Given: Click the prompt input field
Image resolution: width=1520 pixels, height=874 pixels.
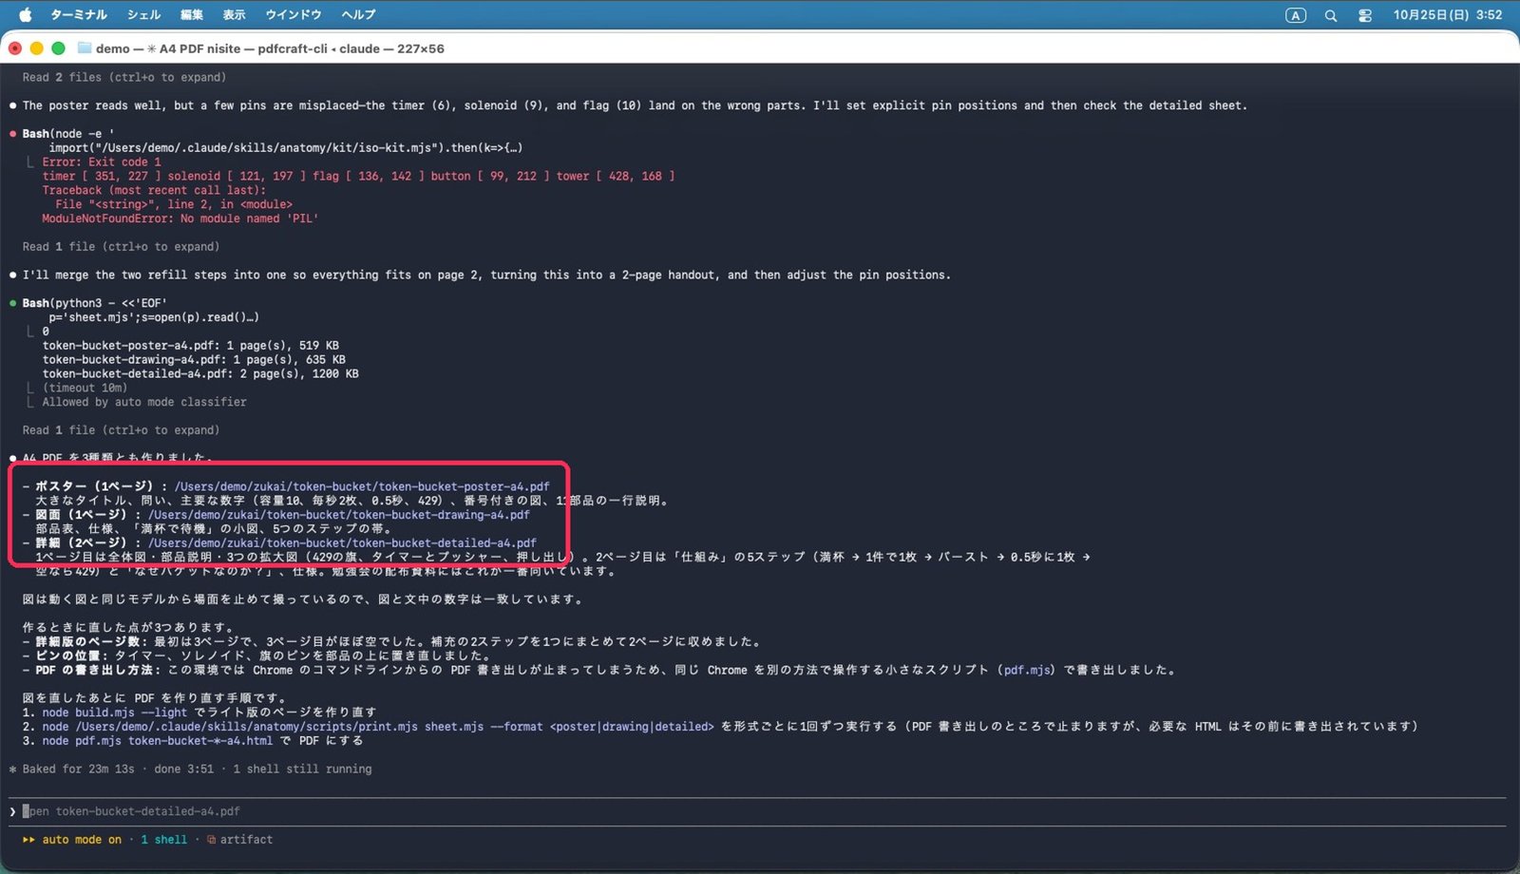Looking at the screenshot, I should click(757, 811).
